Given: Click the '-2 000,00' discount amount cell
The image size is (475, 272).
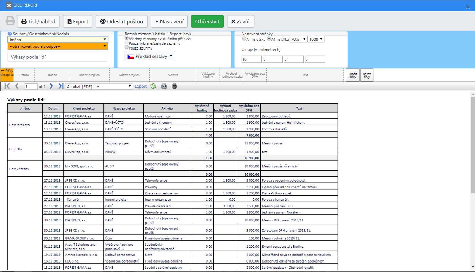Looking at the screenshot, I should click(x=249, y=254).
